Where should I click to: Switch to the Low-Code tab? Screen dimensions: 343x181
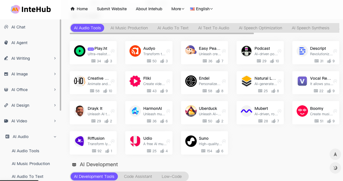[x=172, y=176]
